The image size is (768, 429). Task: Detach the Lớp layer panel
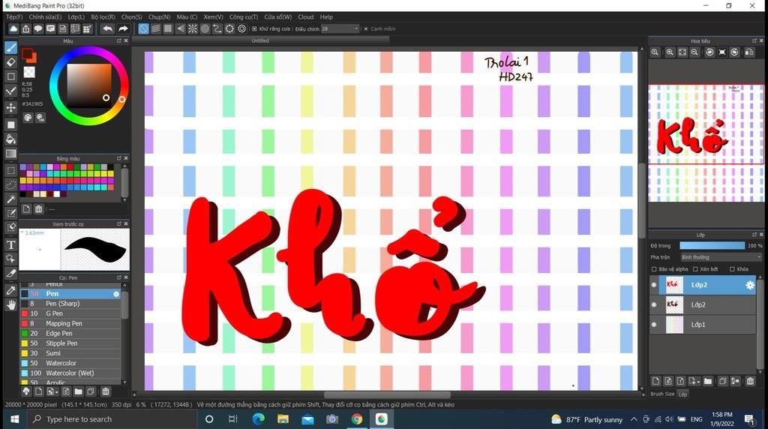click(754, 235)
